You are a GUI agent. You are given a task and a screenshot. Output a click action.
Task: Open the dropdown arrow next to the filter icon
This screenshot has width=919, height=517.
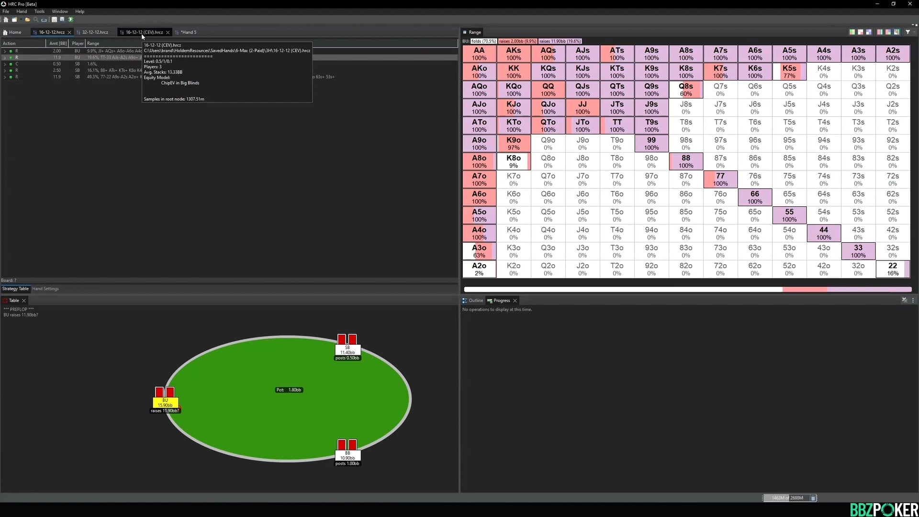click(914, 32)
